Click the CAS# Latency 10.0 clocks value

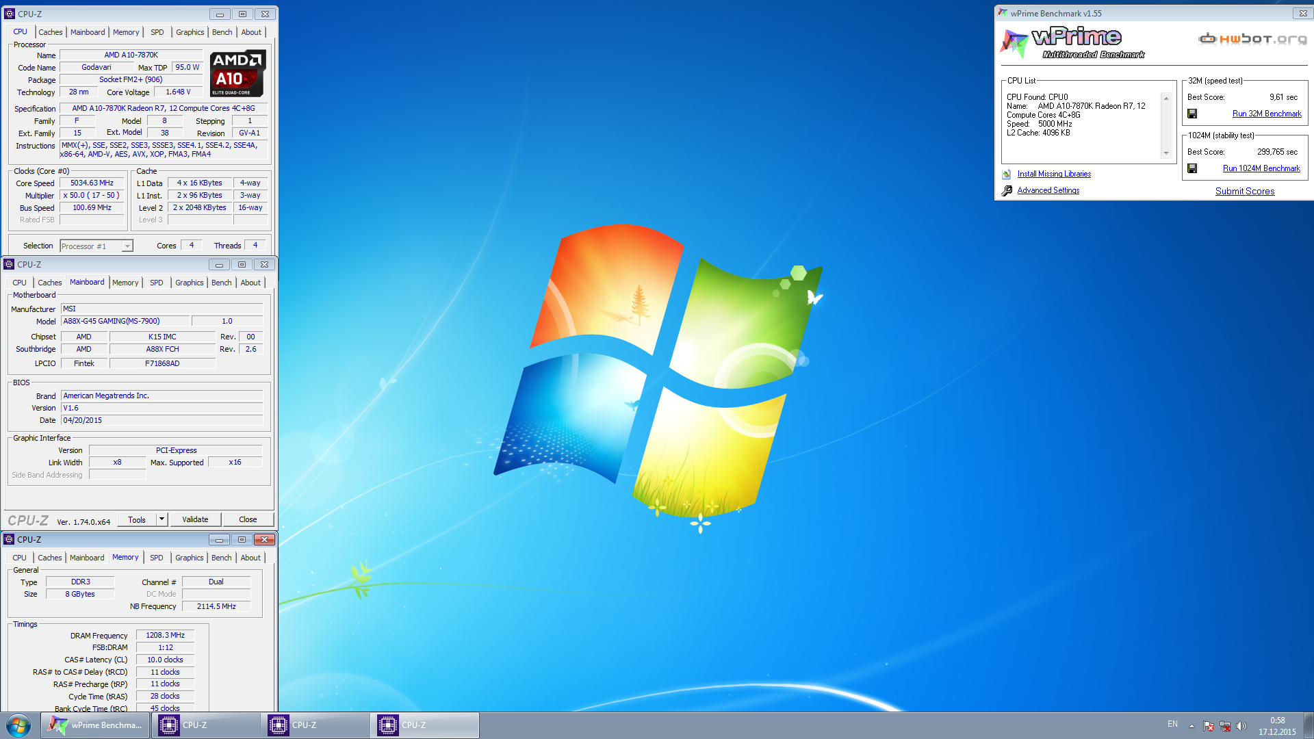pyautogui.click(x=165, y=660)
